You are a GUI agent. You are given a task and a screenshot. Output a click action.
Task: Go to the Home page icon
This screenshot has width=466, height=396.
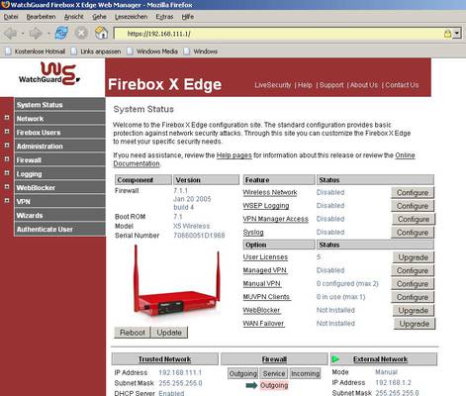pyautogui.click(x=101, y=33)
